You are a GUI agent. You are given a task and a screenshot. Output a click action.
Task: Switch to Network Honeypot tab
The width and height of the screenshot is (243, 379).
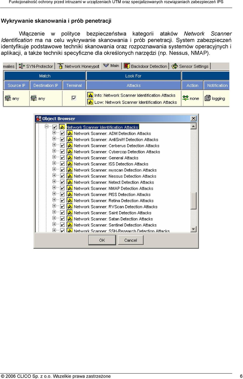tap(78, 66)
